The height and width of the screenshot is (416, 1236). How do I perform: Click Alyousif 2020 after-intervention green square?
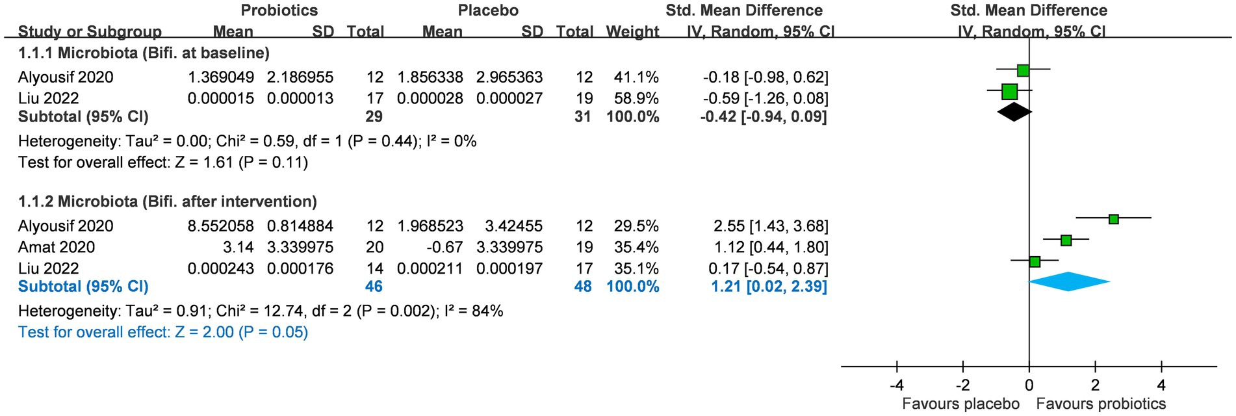pos(1113,219)
